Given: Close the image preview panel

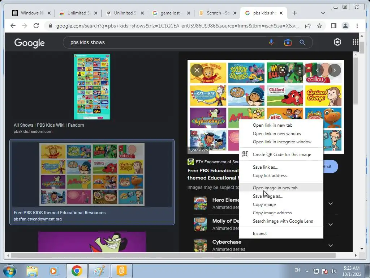Looking at the screenshot, I should click(x=197, y=70).
